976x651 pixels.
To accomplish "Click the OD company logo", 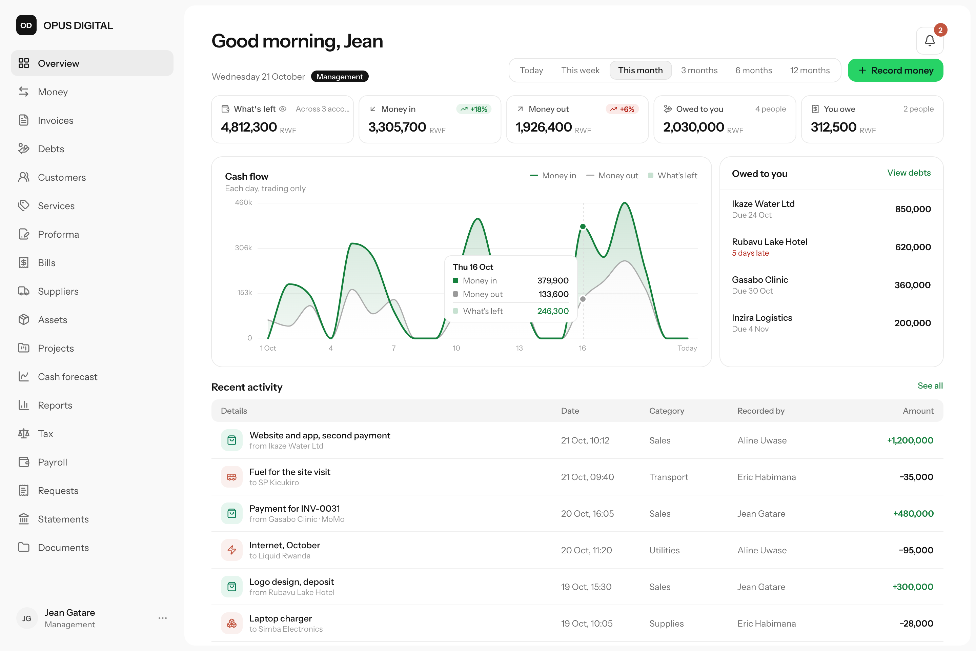I will coord(26,25).
